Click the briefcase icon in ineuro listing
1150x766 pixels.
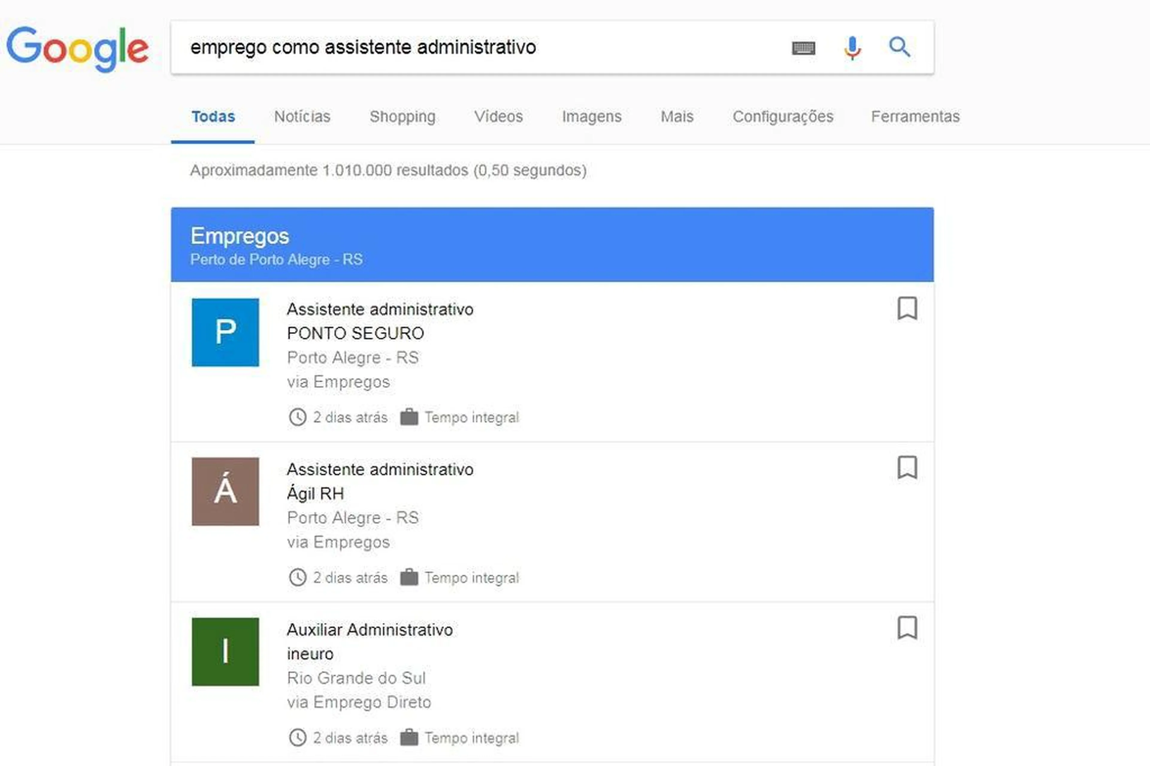tap(409, 737)
